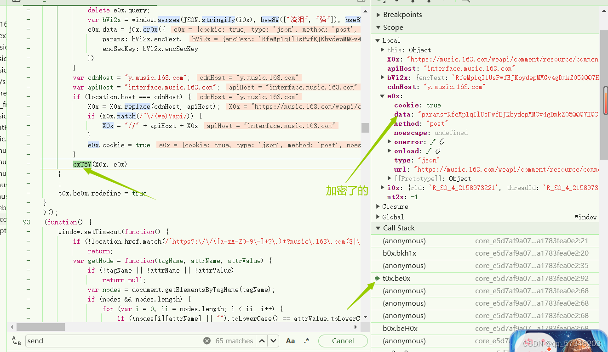Click the 'noescape: undefined' property
The height and width of the screenshot is (352, 608).
click(x=431, y=133)
